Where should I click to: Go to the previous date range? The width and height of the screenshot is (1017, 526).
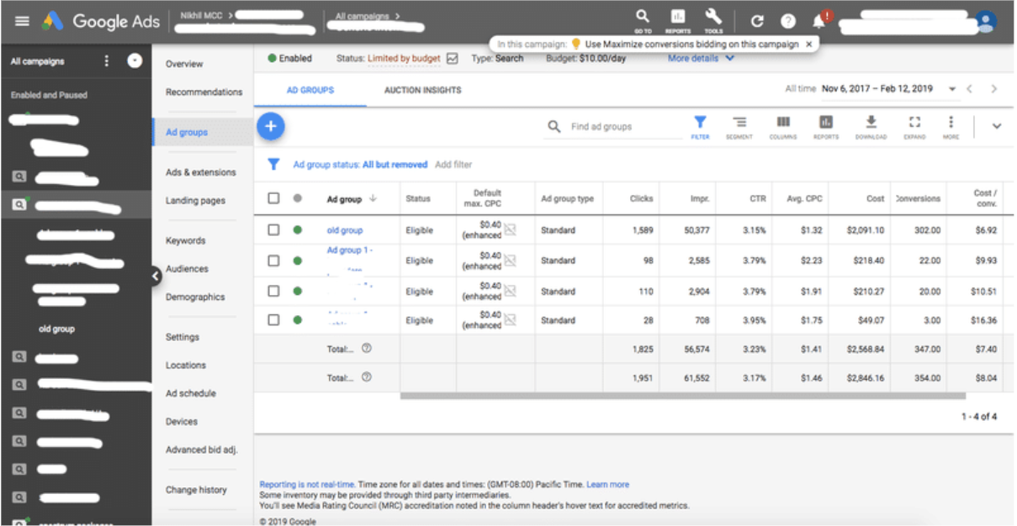coord(969,89)
